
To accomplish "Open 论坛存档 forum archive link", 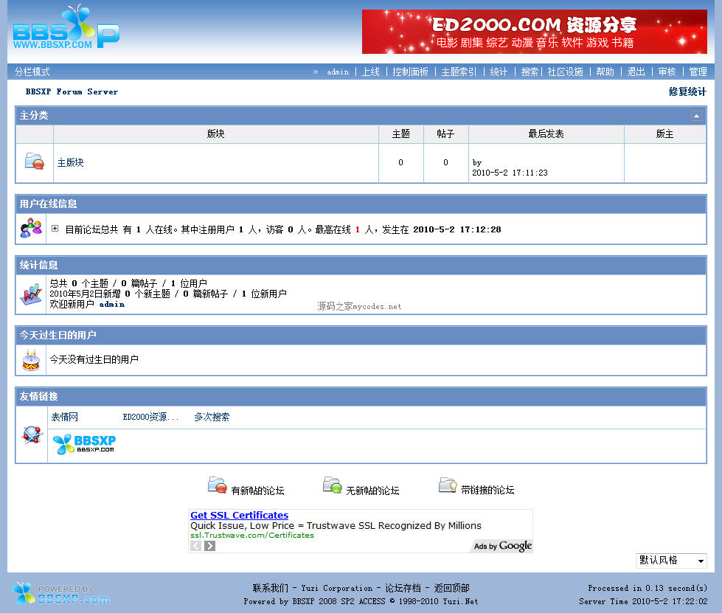I will tap(403, 588).
